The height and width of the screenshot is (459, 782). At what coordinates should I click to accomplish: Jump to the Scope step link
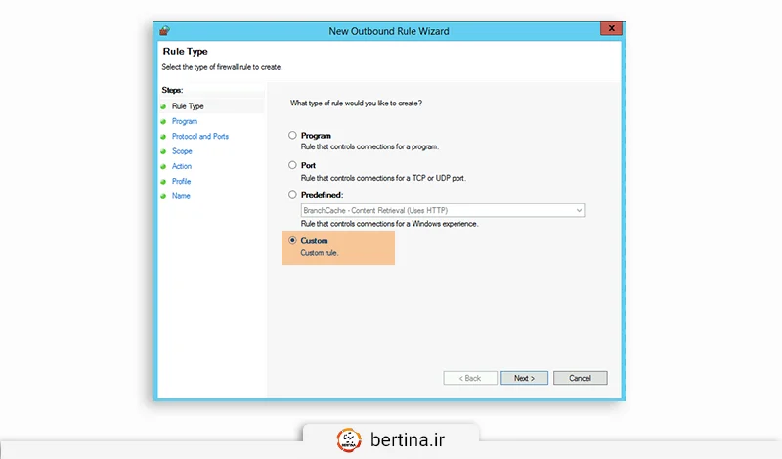(182, 151)
